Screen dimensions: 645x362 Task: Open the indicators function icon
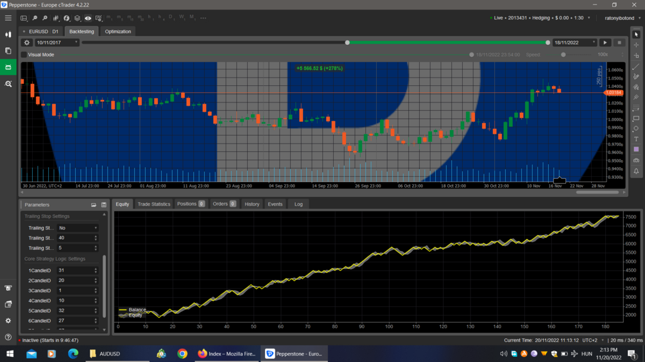pyautogui.click(x=66, y=18)
